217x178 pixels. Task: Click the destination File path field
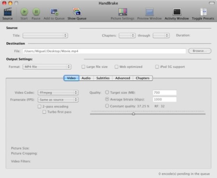(x=104, y=51)
